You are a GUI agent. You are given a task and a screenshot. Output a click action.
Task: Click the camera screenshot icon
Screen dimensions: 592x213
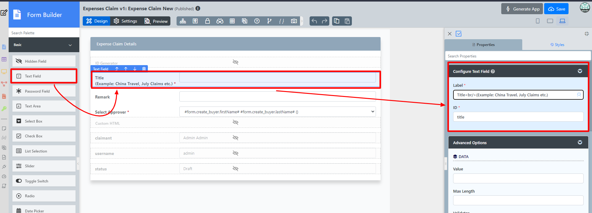click(294, 21)
